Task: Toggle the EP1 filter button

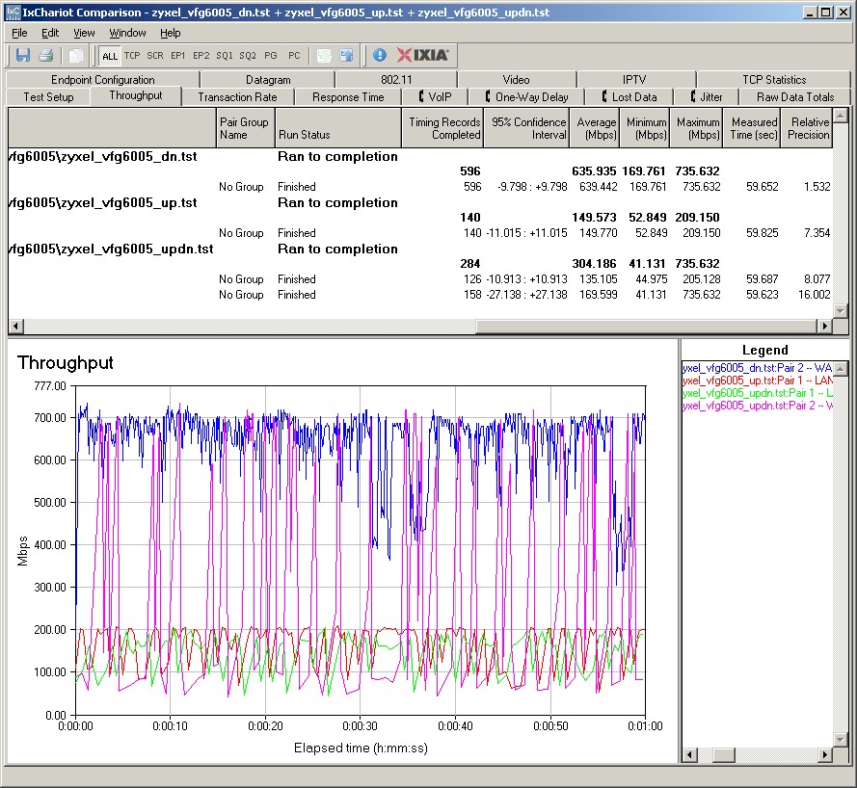Action: coord(177,56)
